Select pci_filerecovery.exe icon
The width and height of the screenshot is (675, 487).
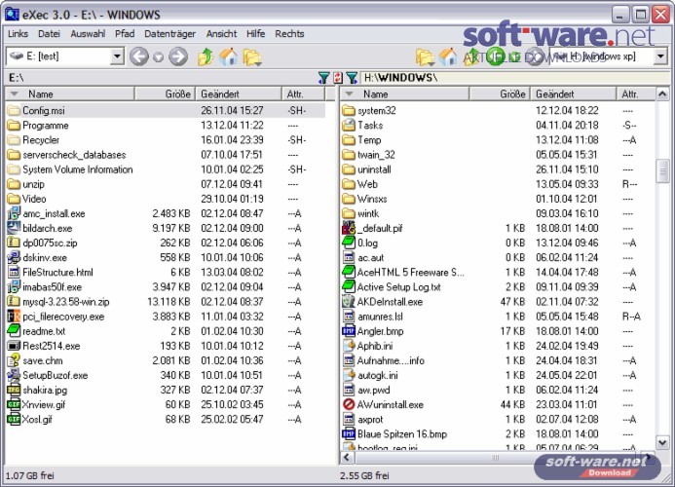[x=14, y=317]
